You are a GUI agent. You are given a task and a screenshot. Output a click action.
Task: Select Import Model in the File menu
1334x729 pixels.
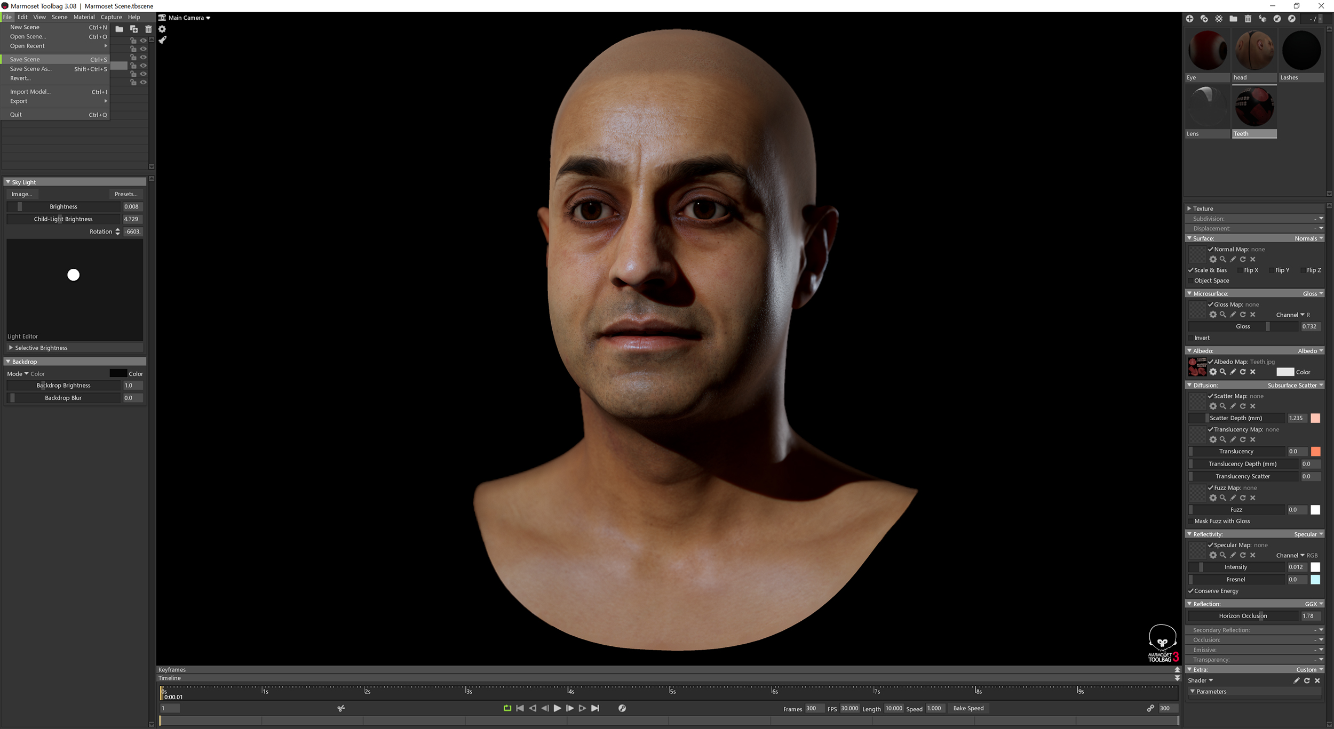30,91
